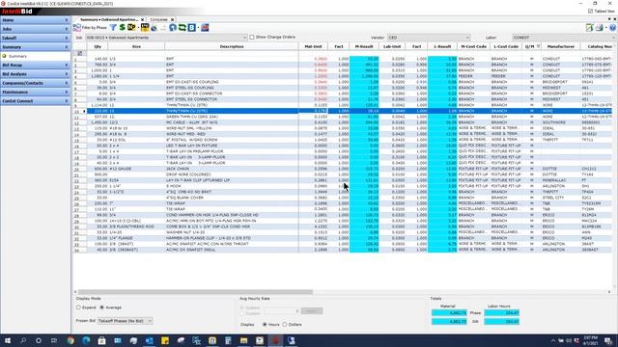Close the Companies tab
Viewport: 618px width, 347px height.
172,19
